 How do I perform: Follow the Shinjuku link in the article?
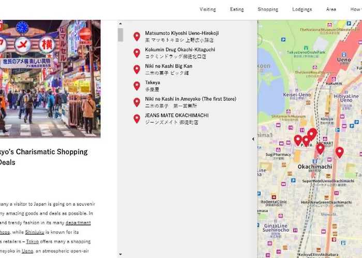coord(35,232)
